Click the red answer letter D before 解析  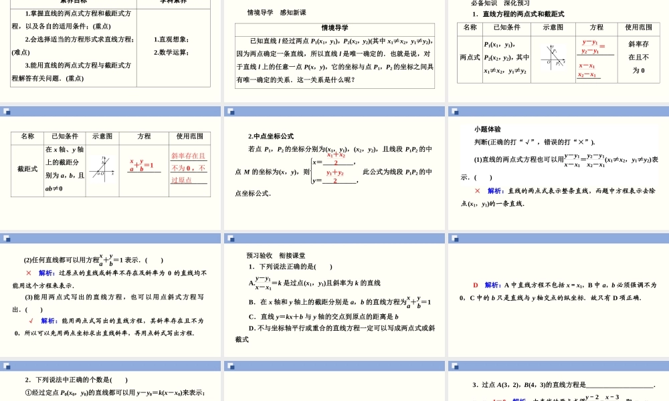(x=475, y=285)
